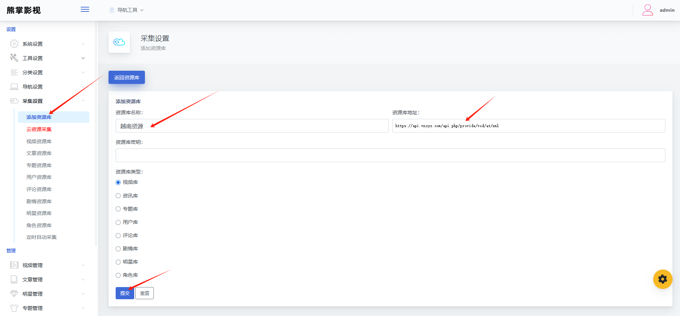Click the 提交 submit button
The height and width of the screenshot is (316, 680).
click(125, 293)
